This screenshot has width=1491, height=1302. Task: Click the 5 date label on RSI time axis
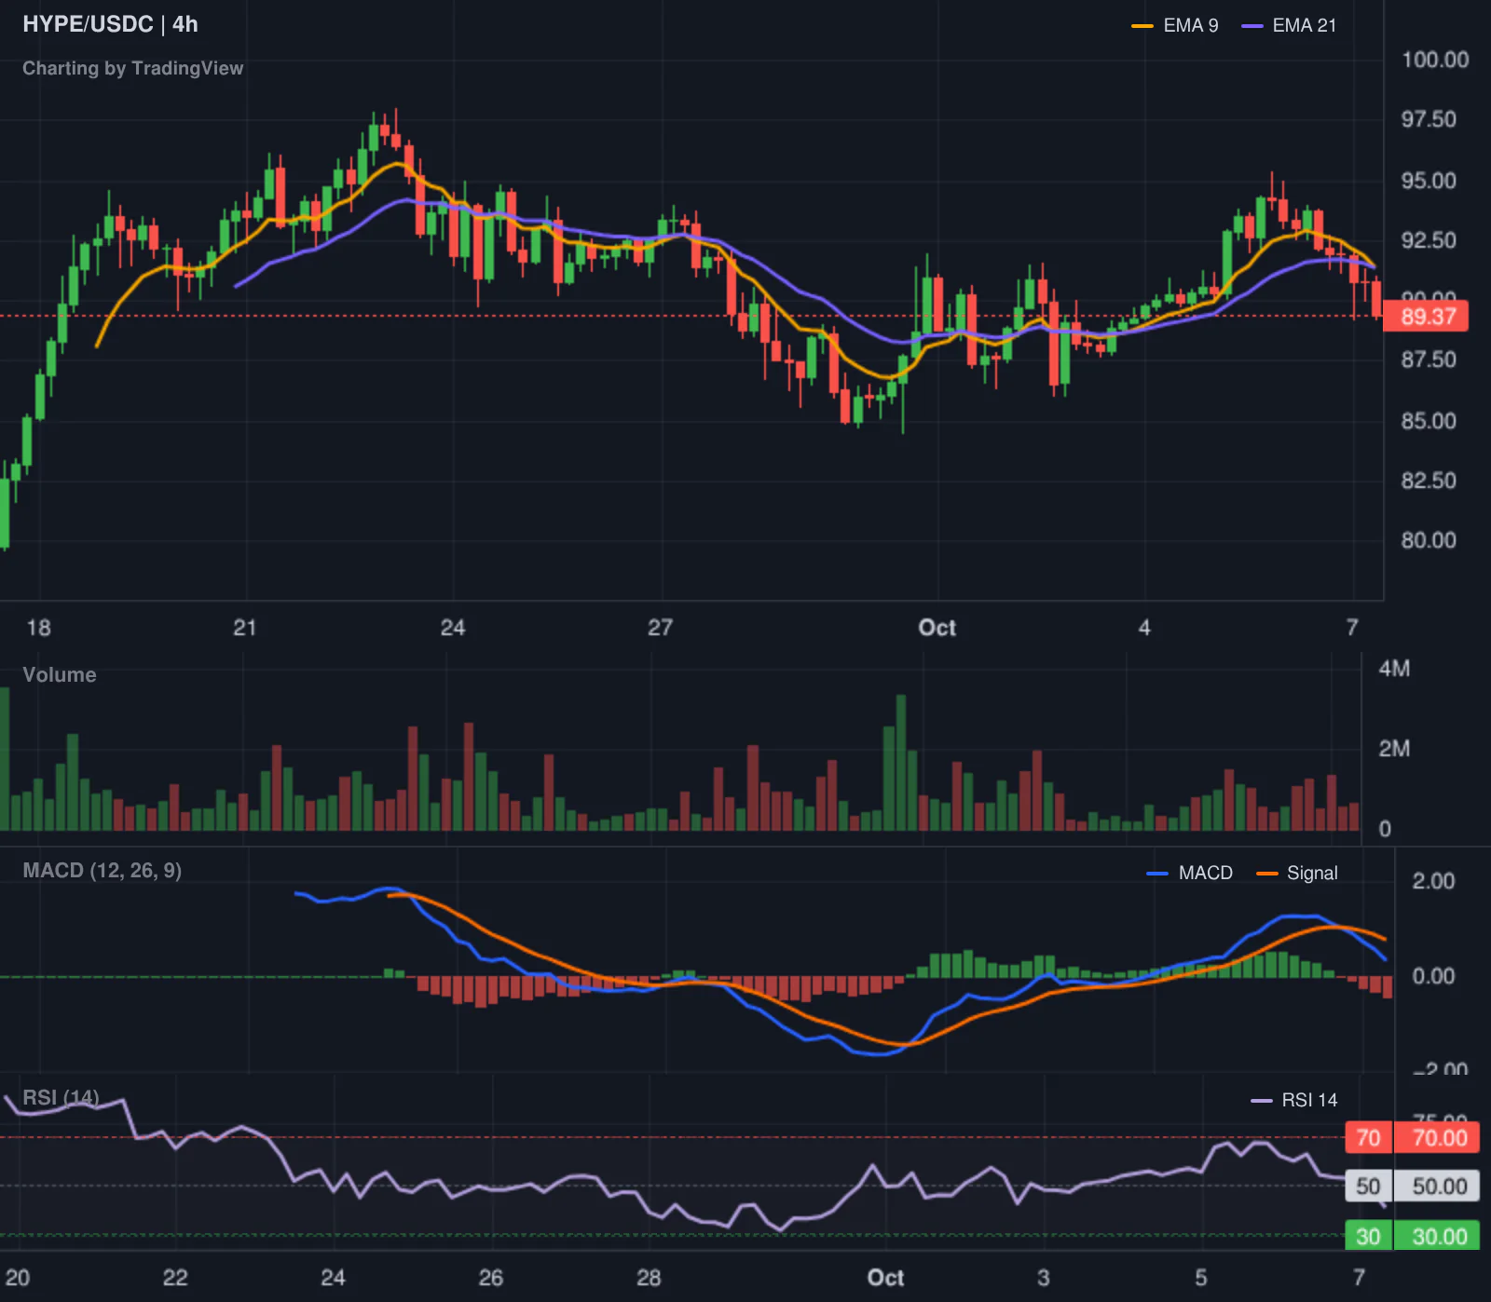coord(1201,1278)
